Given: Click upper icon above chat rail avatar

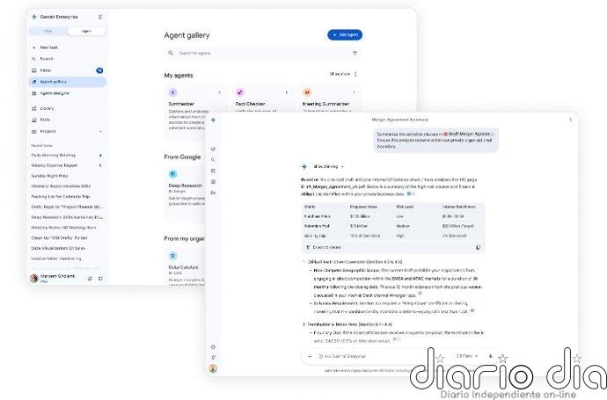Looking at the screenshot, I should point(213,347).
